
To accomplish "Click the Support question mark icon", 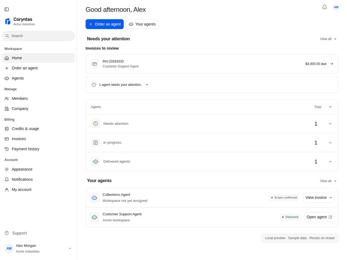I will (7, 233).
